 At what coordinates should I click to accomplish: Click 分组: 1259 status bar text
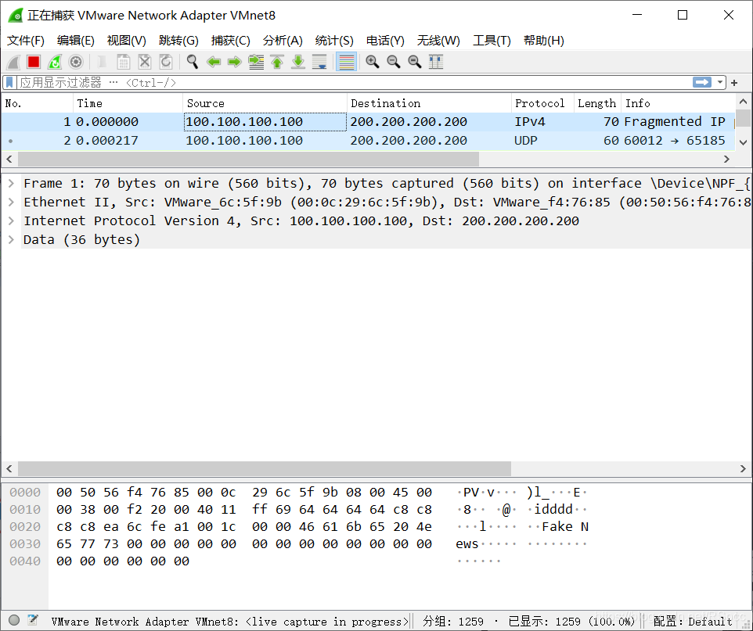click(x=453, y=622)
